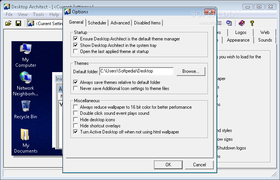Viewport: 280px width, 180px height.
Task: Select the Web tab in main window
Action: 265,32
